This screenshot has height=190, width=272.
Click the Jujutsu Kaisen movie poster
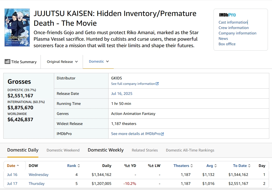[x=17, y=27]
